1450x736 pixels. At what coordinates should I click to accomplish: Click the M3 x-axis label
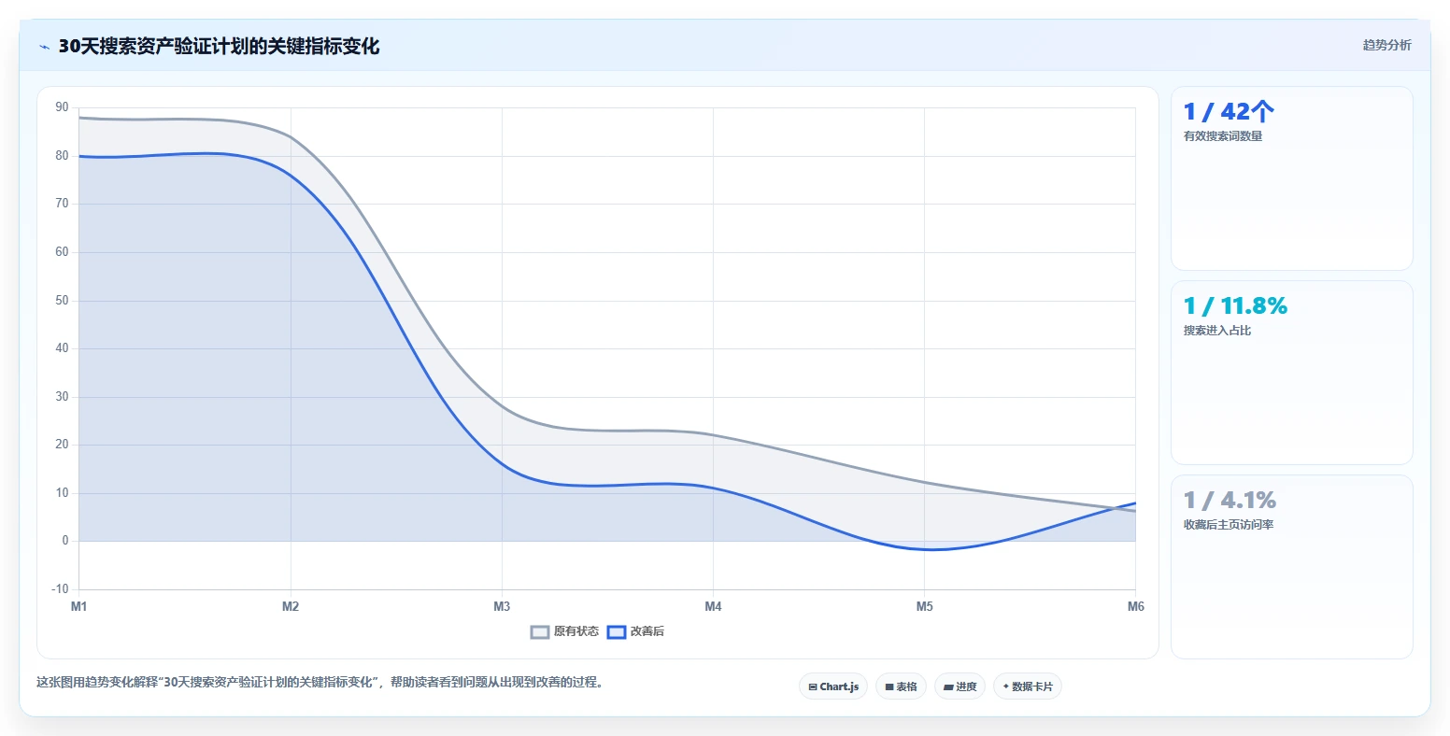pos(502,606)
